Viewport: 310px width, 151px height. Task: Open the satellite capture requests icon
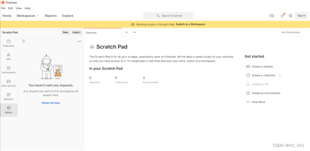click(283, 15)
